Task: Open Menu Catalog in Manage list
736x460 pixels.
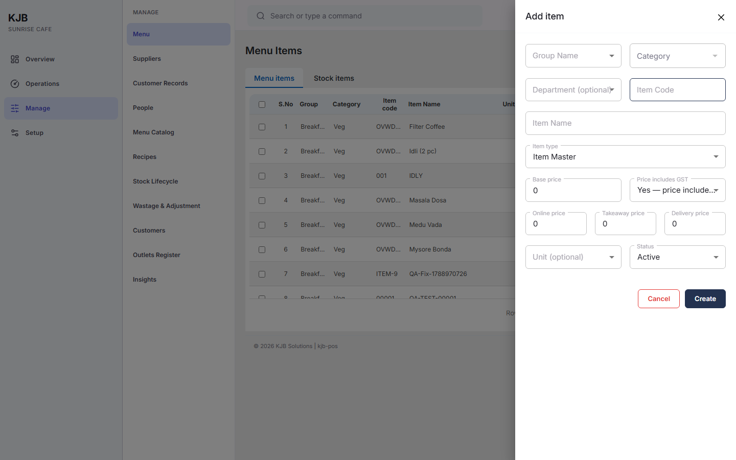Action: [178, 132]
